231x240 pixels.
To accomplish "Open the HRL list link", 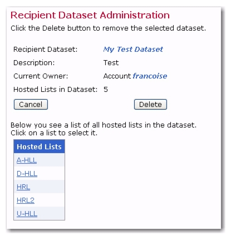I will (x=23, y=187).
